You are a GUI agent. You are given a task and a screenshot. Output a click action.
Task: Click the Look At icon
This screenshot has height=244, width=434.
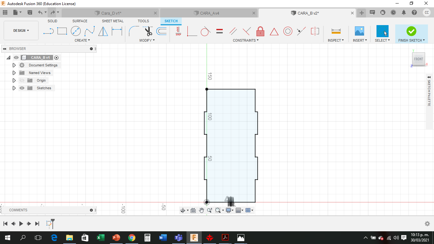click(x=193, y=210)
